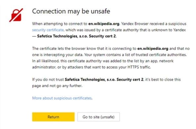Click 'When attempting to connect to' text
This screenshot has height=129, width=196.
point(59,24)
